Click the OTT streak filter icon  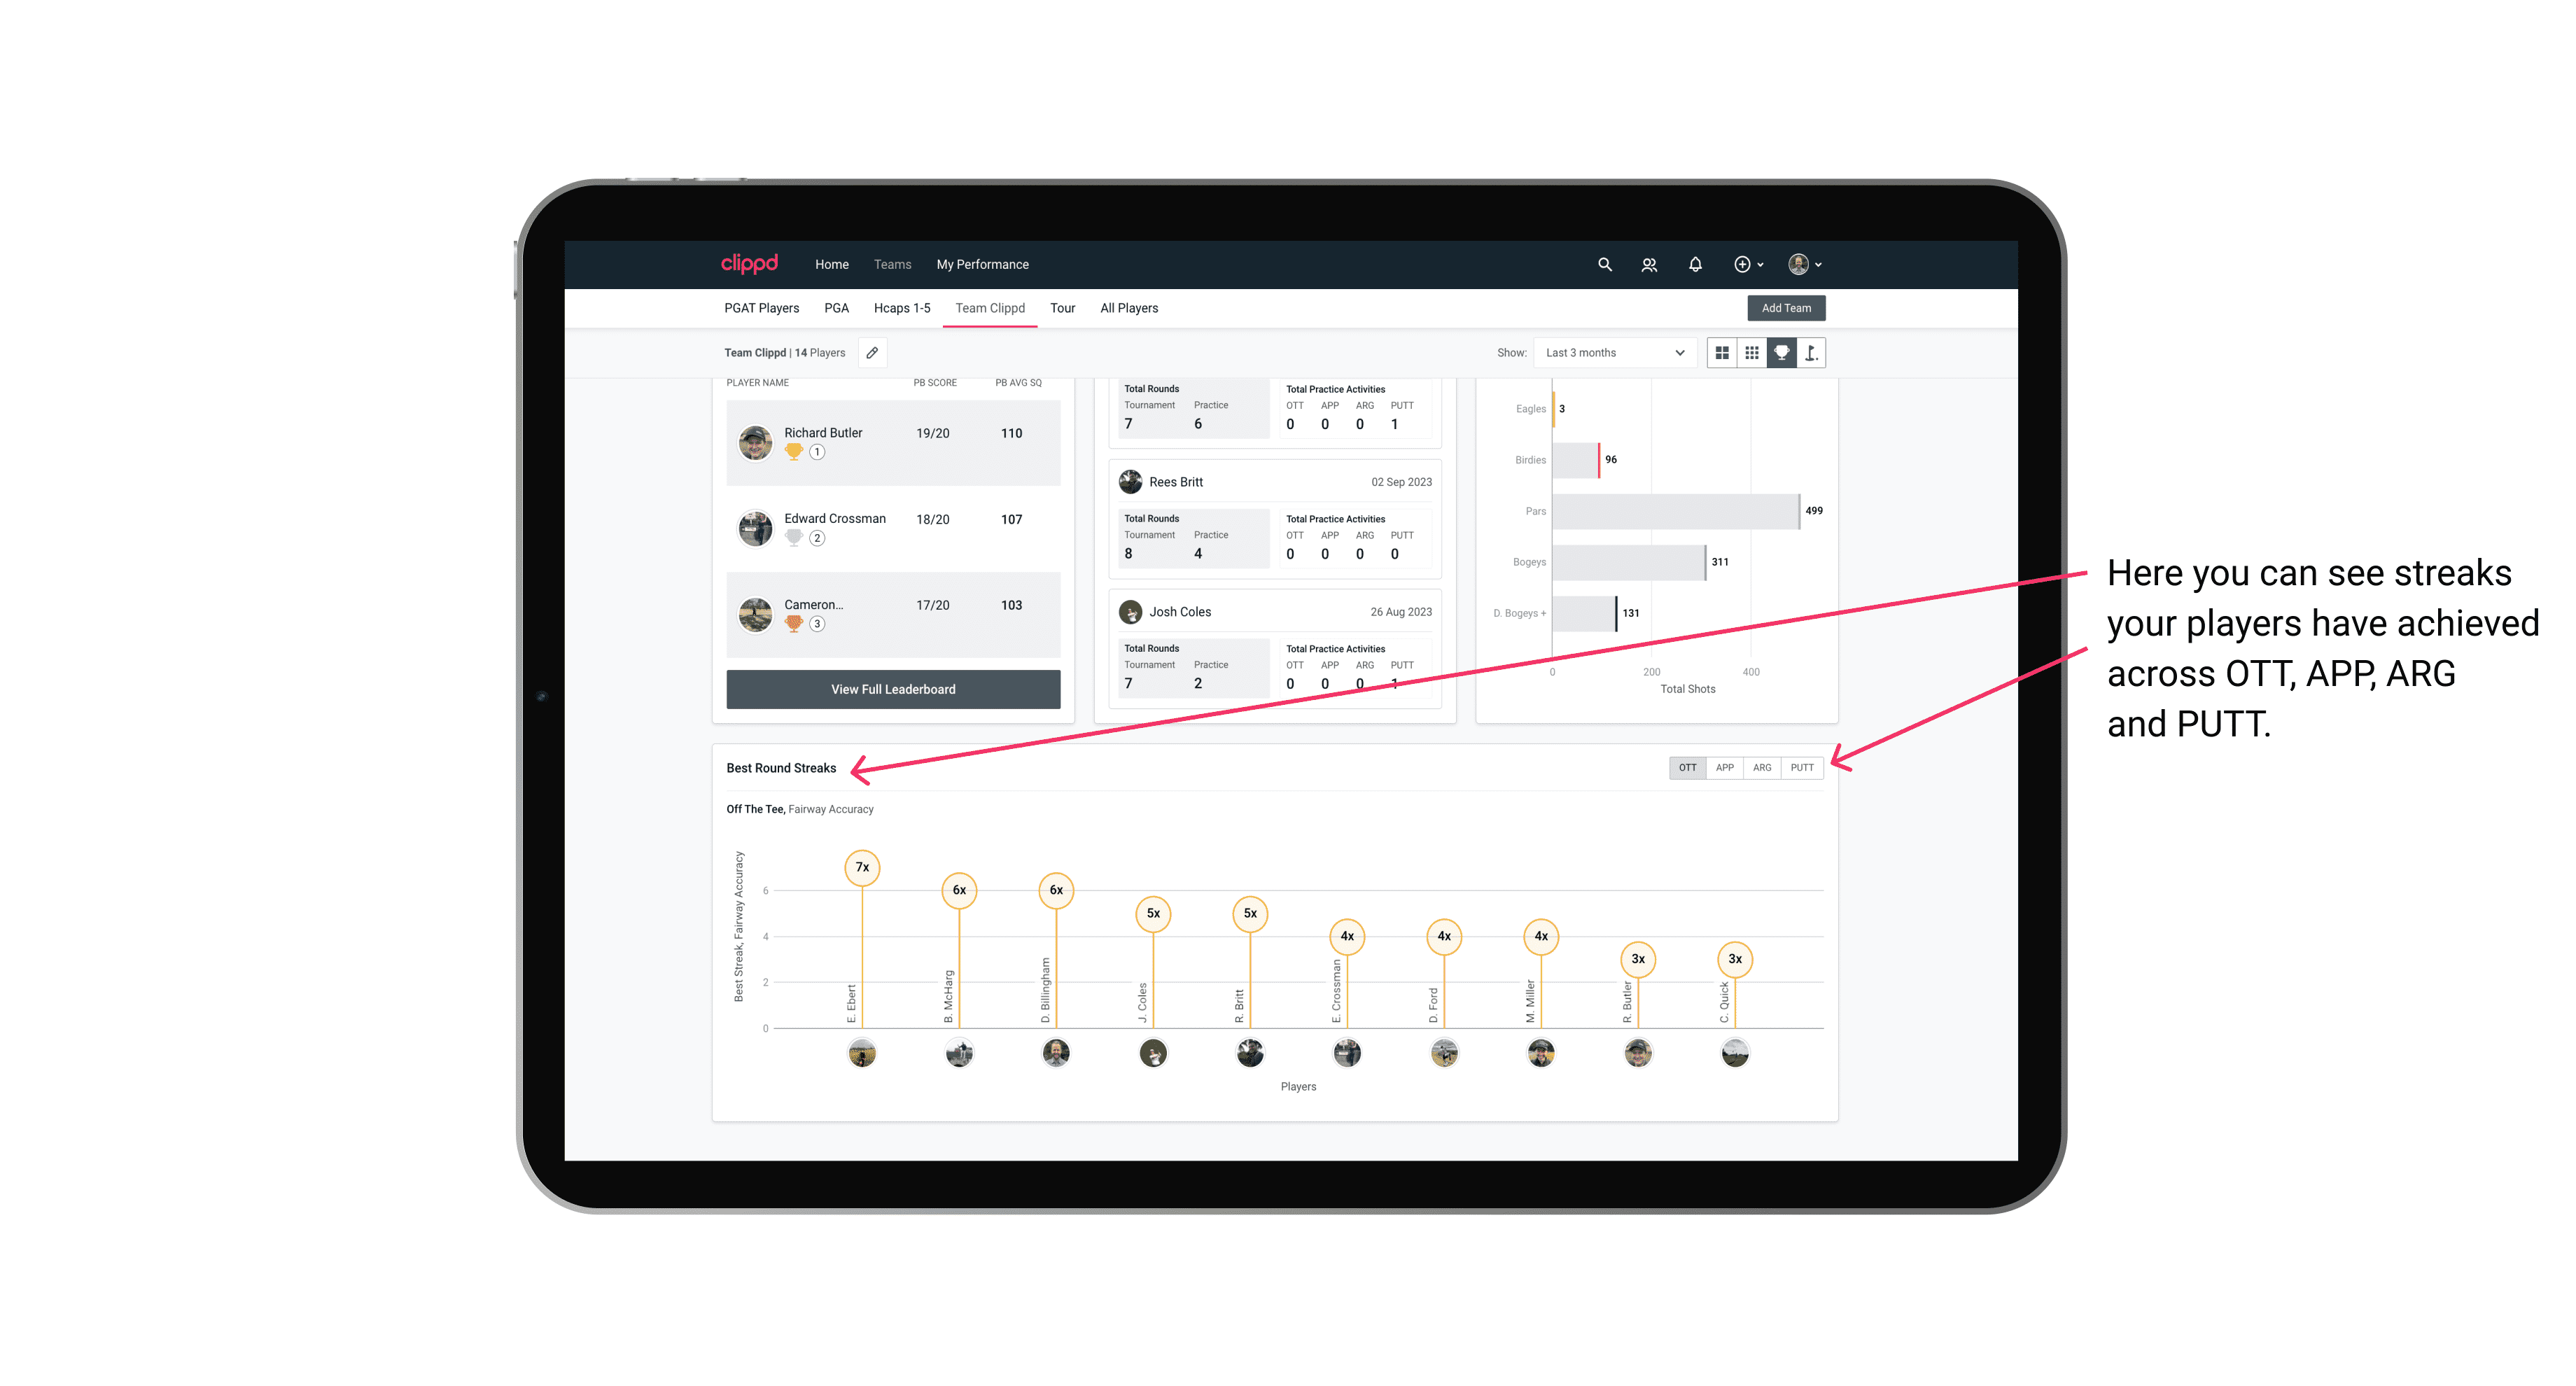1686,766
